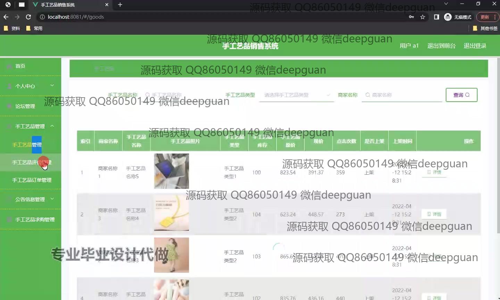Image resolution: width=500 pixels, height=300 pixels.
Task: Open the saved passwords key icon
Action: 411,17
